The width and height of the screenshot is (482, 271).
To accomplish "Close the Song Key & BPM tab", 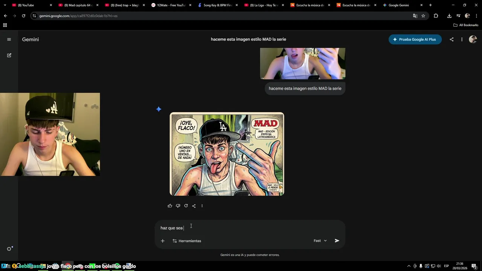I will point(236,5).
